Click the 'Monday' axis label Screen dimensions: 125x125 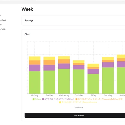35,95
